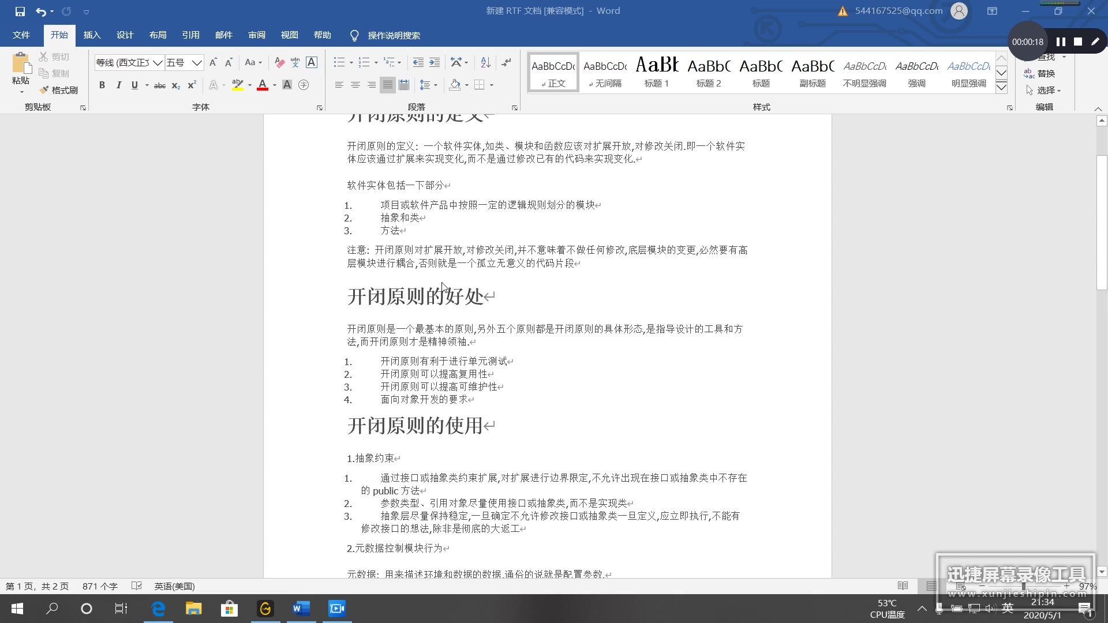
Task: Switch to the Design tab
Action: (x=125, y=35)
